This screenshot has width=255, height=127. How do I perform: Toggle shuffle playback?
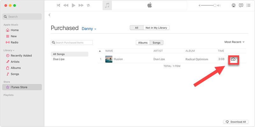point(58,5)
